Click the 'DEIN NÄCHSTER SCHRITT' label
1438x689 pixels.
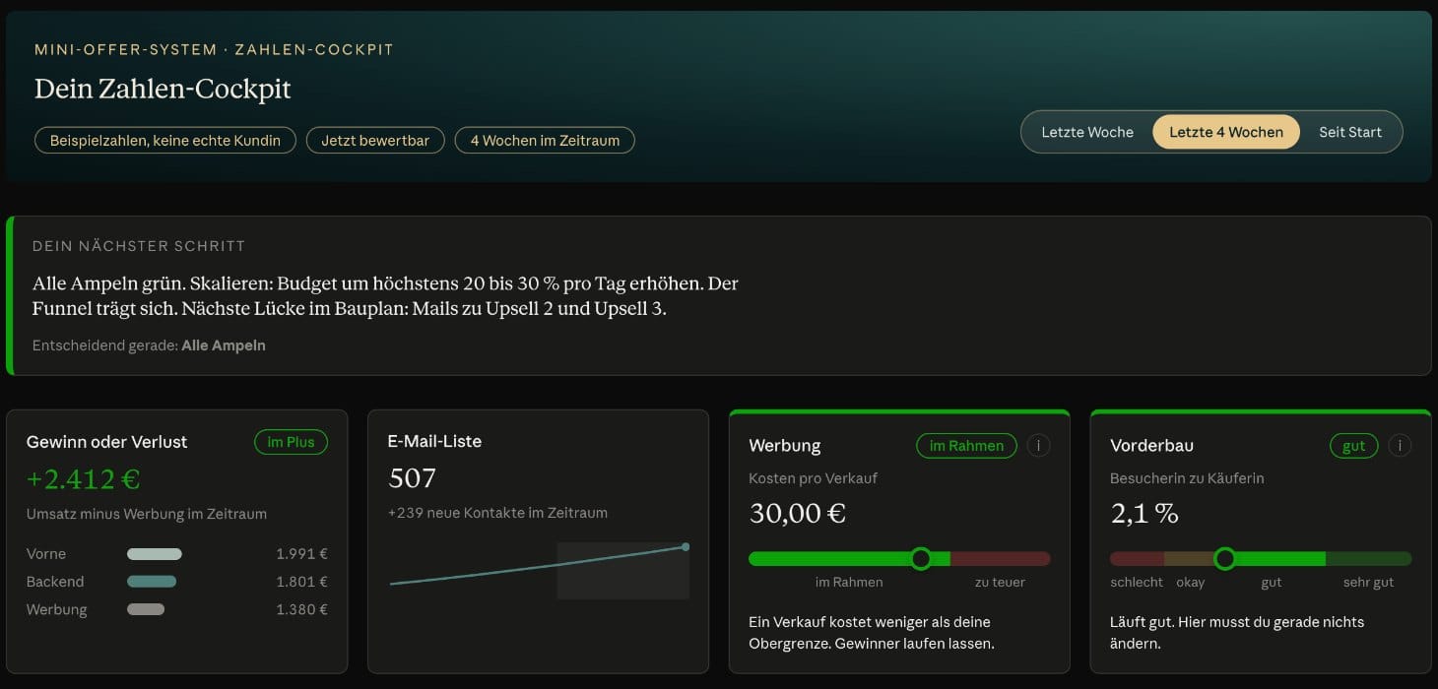(139, 246)
